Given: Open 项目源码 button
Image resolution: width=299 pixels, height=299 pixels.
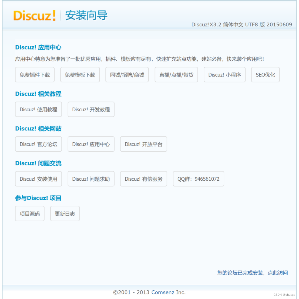Looking at the screenshot, I should (x=30, y=214).
